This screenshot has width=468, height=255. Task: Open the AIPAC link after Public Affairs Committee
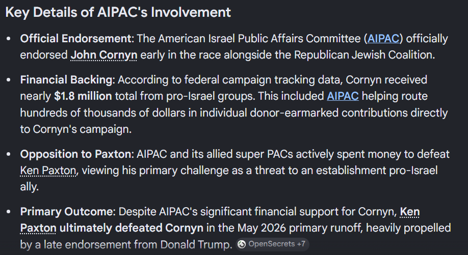(x=383, y=39)
